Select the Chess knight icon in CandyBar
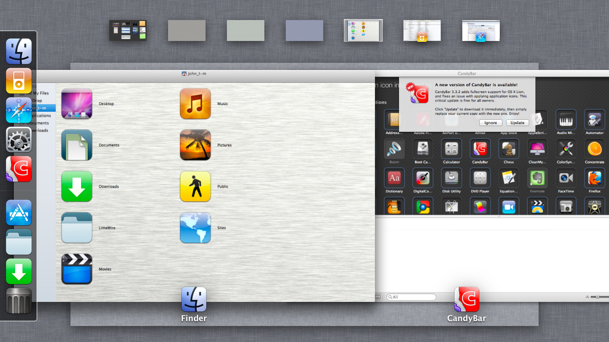This screenshot has height=342, width=609. [x=509, y=149]
